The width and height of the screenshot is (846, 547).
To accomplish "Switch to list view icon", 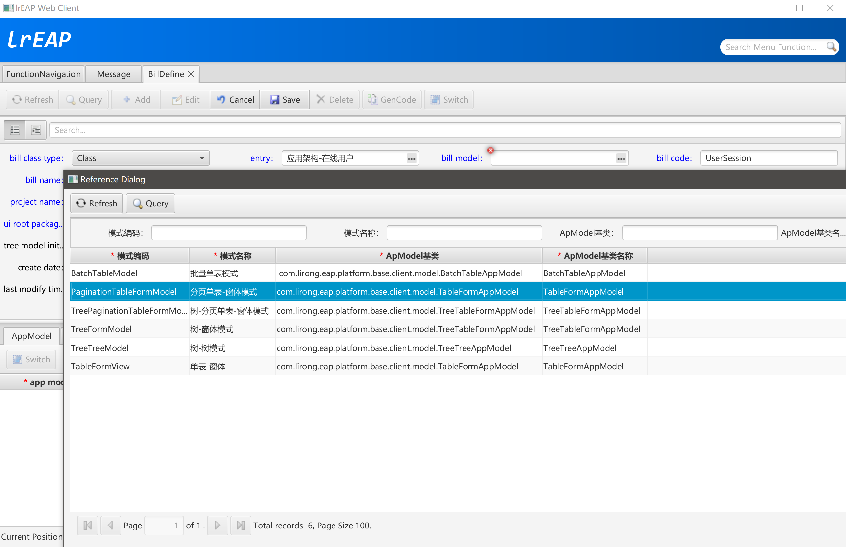I will pos(15,130).
